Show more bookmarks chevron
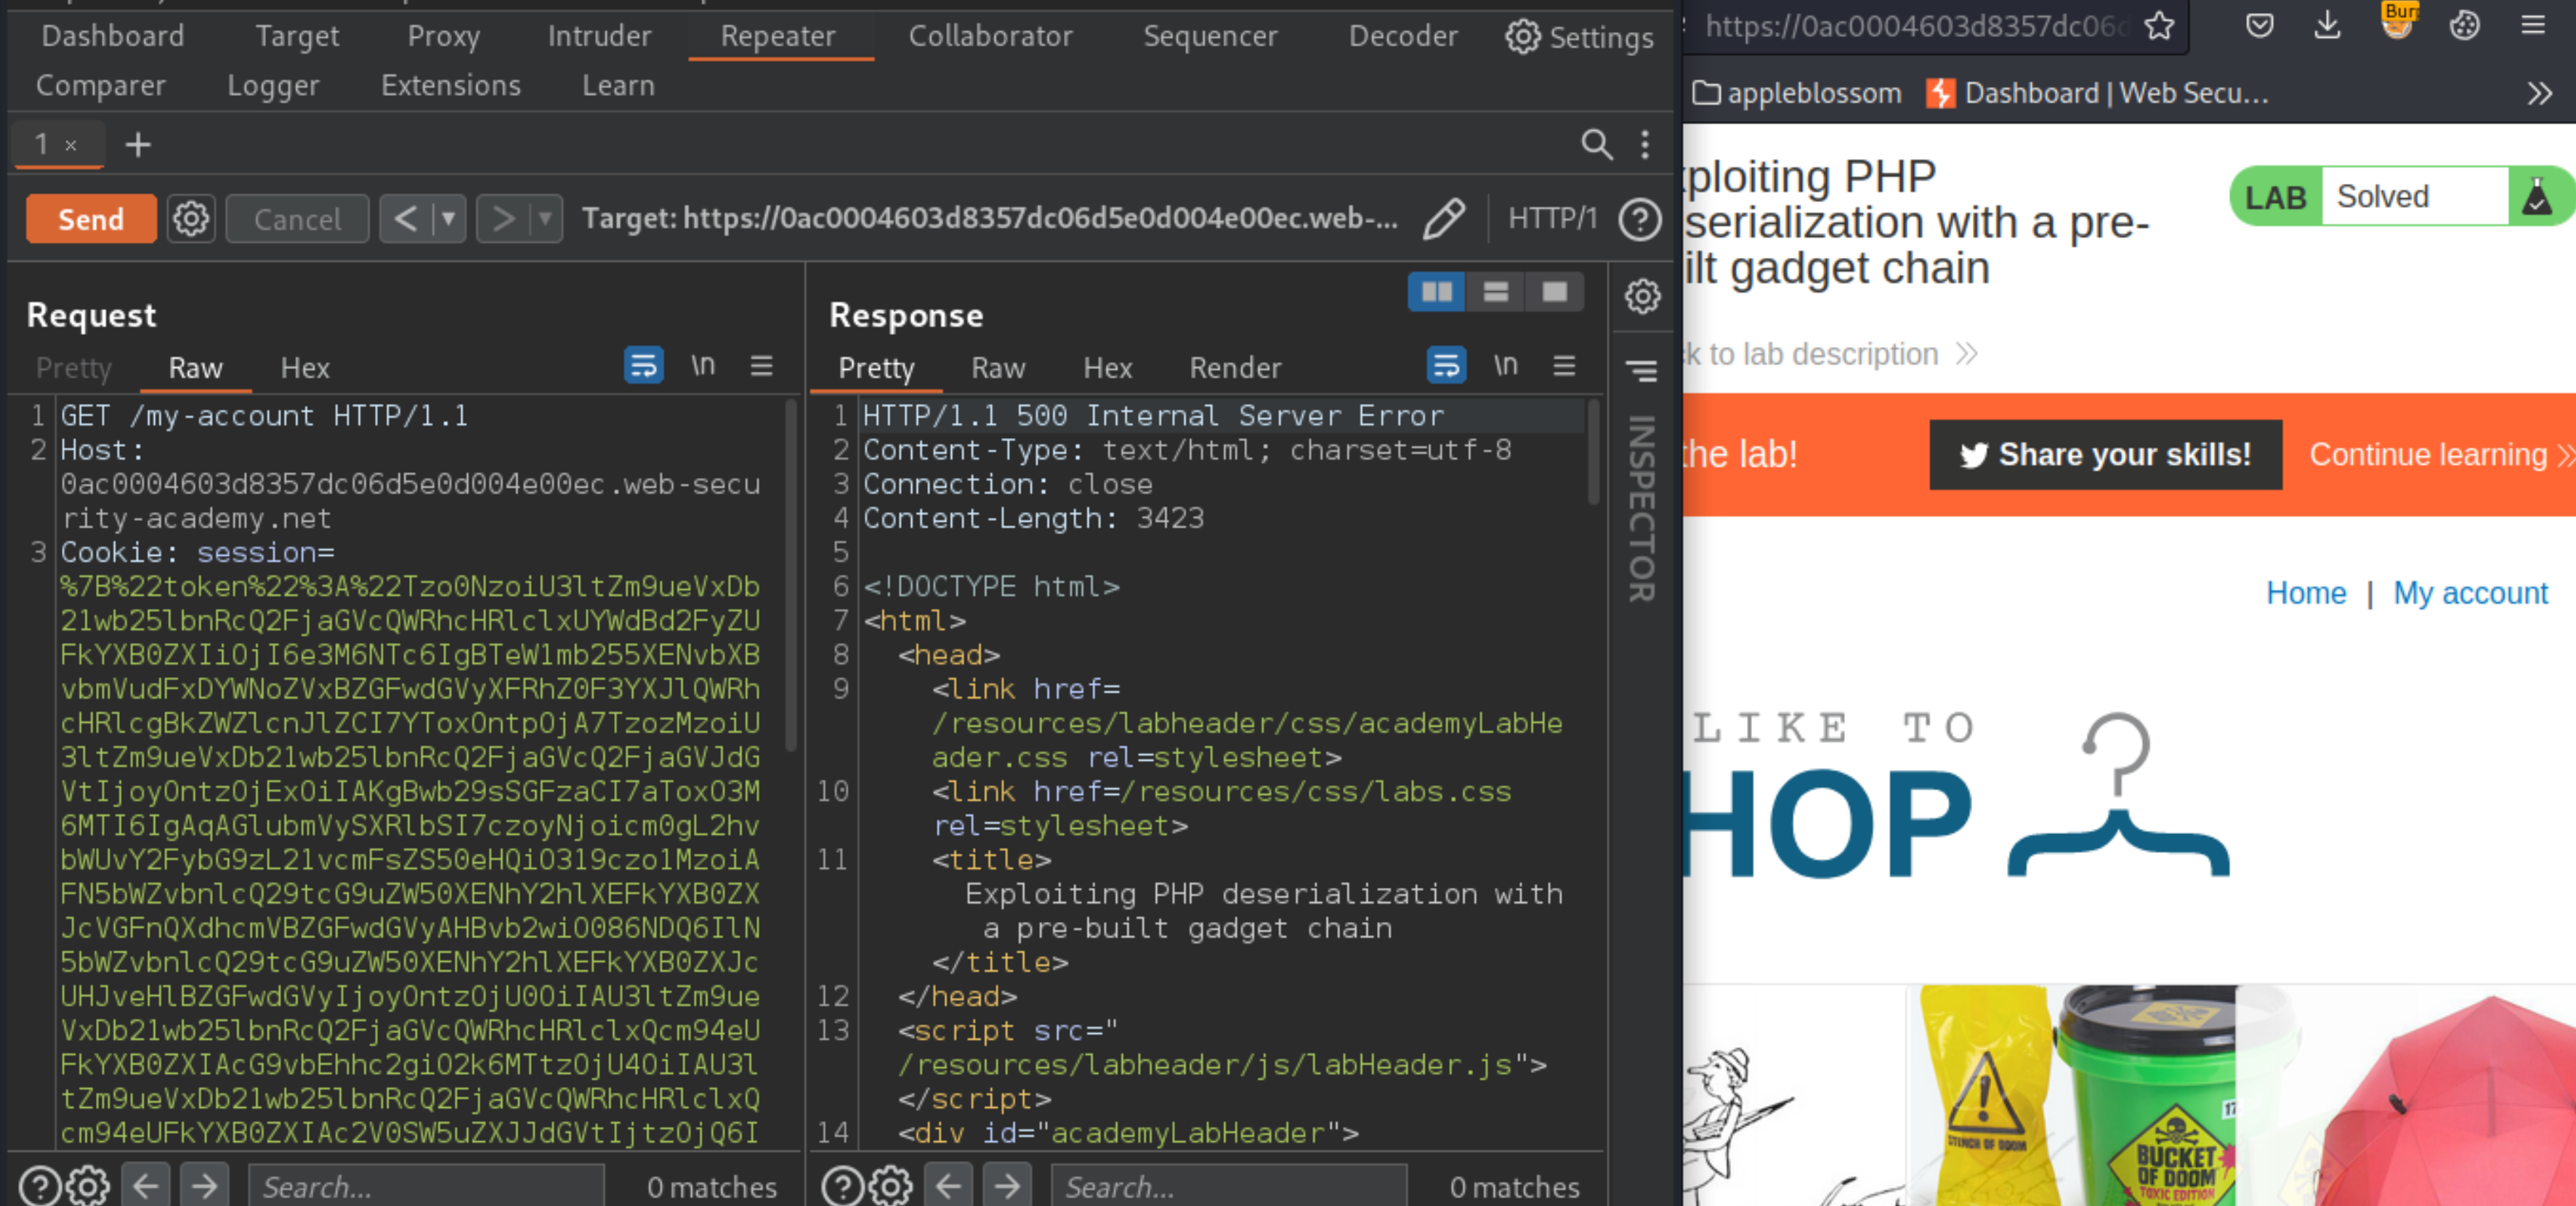The height and width of the screenshot is (1206, 2576). pyautogui.click(x=2540, y=94)
